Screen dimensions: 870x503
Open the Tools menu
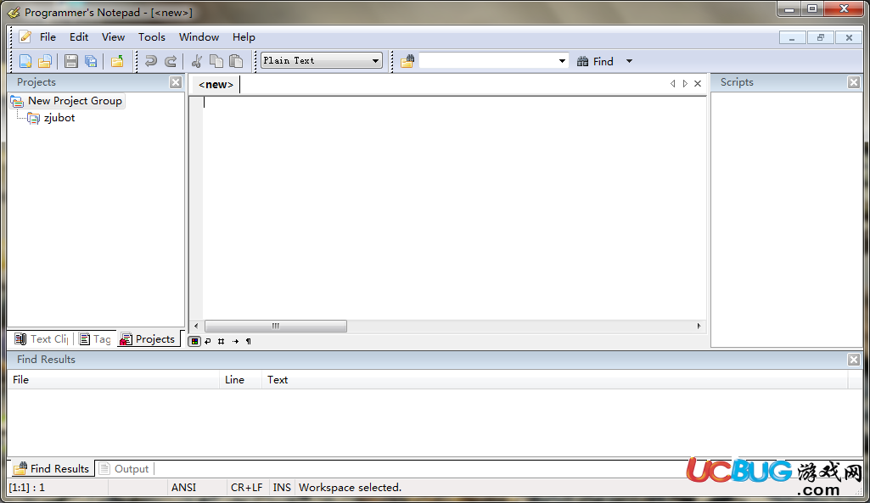pyautogui.click(x=151, y=37)
